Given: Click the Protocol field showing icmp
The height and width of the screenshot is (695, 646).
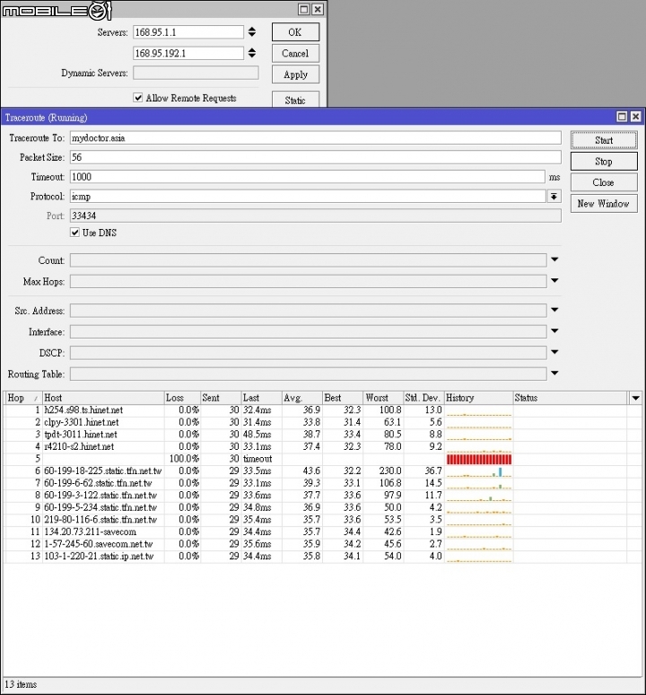Looking at the screenshot, I should tap(307, 197).
